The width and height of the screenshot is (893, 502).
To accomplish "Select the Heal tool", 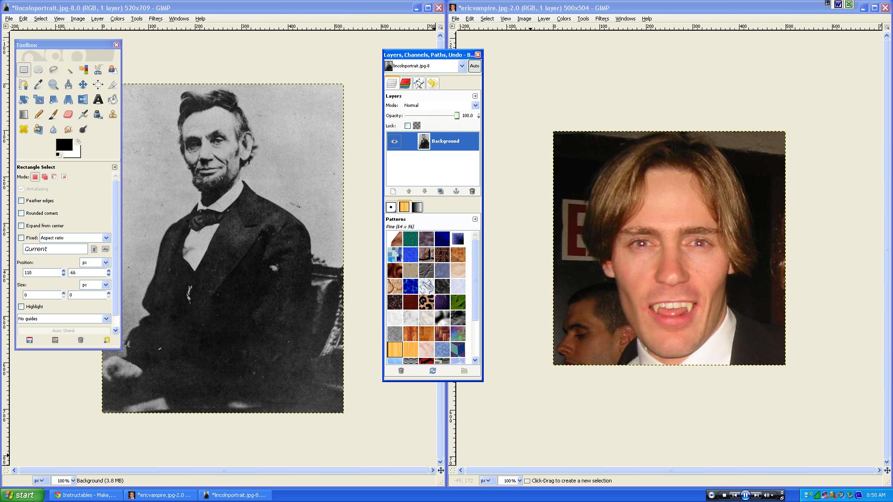I will pyautogui.click(x=24, y=129).
